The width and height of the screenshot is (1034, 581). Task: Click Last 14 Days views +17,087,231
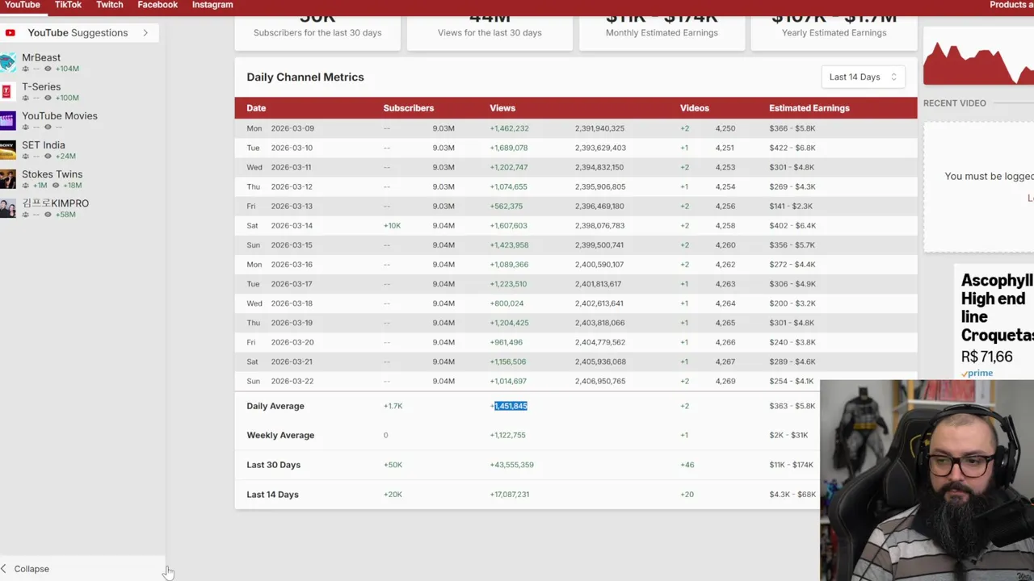[509, 495]
